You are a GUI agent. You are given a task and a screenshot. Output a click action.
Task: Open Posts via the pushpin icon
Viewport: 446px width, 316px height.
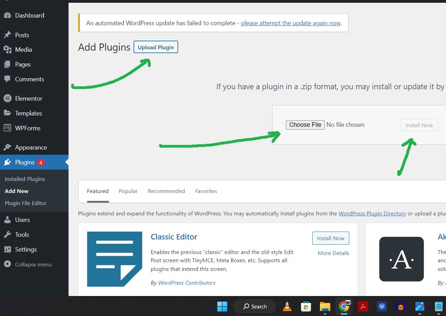click(x=7, y=35)
